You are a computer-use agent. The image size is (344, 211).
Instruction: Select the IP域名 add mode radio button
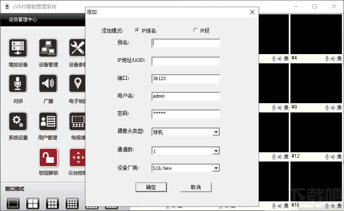[137, 30]
